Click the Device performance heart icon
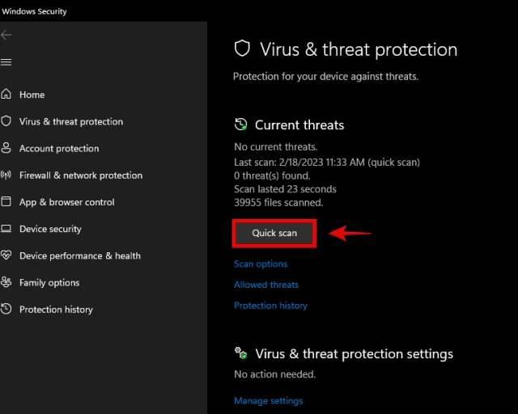 6,256
